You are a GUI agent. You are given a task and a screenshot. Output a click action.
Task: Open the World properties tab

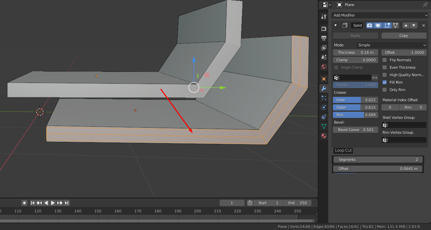(x=324, y=67)
